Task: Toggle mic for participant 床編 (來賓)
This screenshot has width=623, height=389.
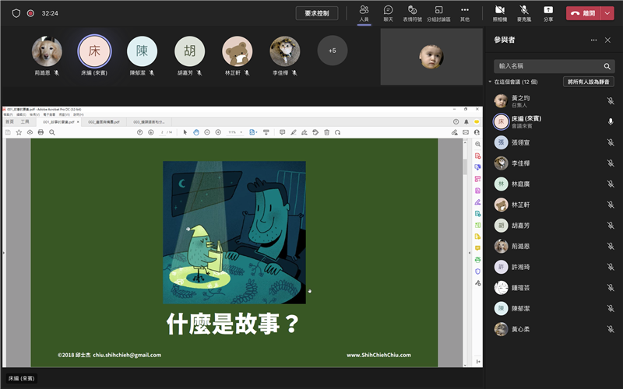Action: coord(611,121)
